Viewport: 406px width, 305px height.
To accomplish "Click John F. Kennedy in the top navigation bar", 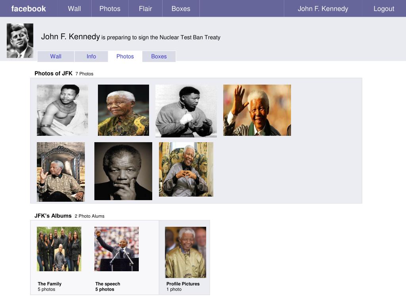I will (323, 9).
